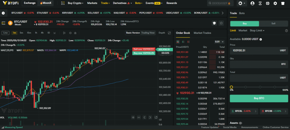Open the Trade dropdown menu
290x130 pixels.
click(105, 3)
